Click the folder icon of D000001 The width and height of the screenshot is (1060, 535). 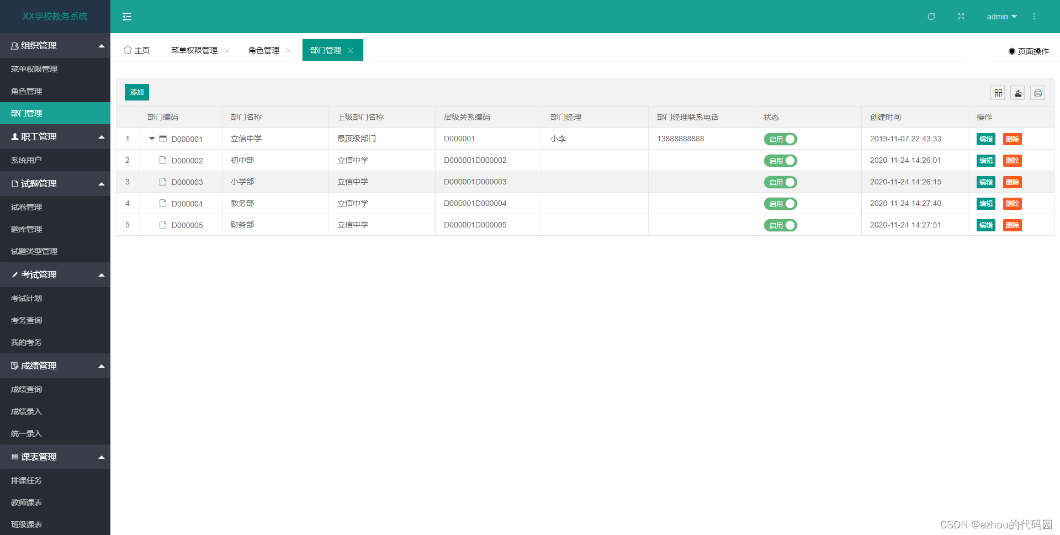tap(163, 139)
